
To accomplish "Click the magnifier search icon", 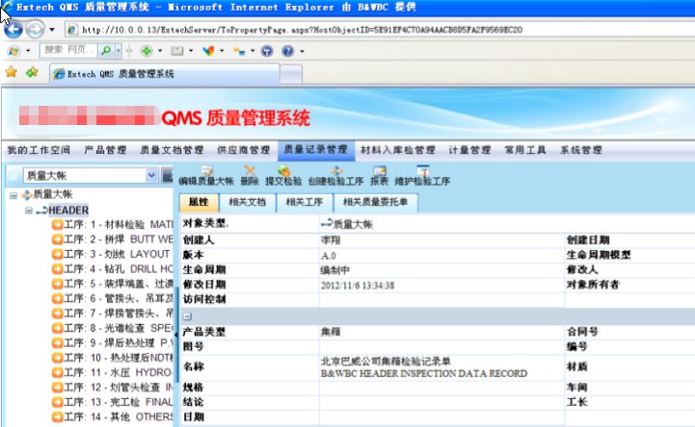I will [106, 50].
